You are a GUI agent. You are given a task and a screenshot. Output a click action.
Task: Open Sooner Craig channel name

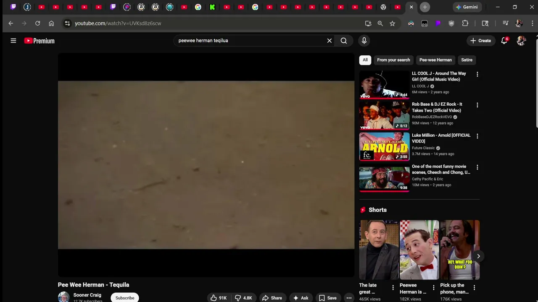click(x=87, y=295)
